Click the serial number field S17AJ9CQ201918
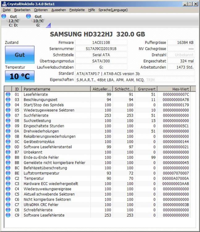This screenshot has width=200, height=232. 101,49
